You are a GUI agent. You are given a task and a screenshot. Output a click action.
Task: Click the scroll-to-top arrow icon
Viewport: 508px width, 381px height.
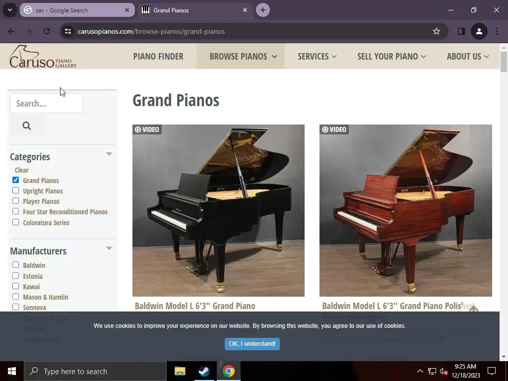coord(474,309)
